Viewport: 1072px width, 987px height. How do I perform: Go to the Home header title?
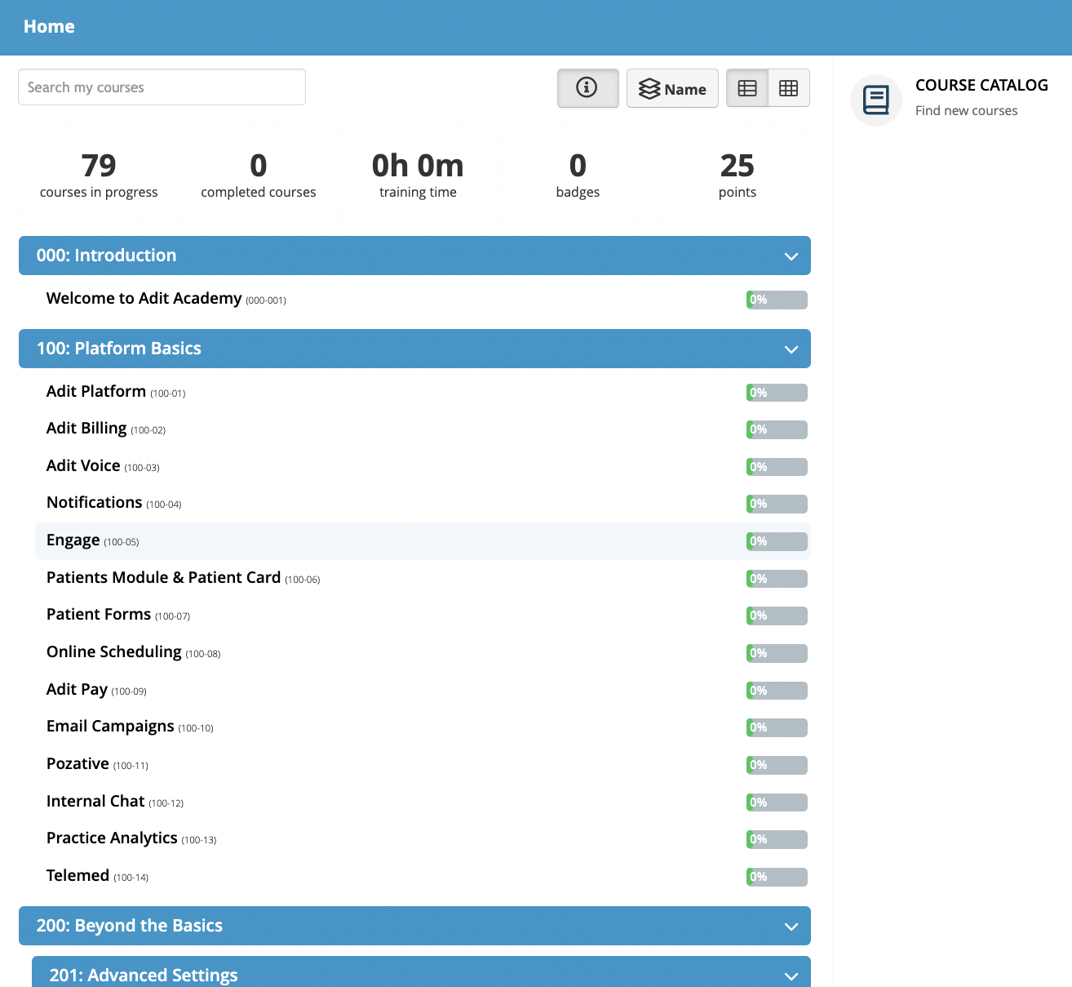(x=49, y=27)
